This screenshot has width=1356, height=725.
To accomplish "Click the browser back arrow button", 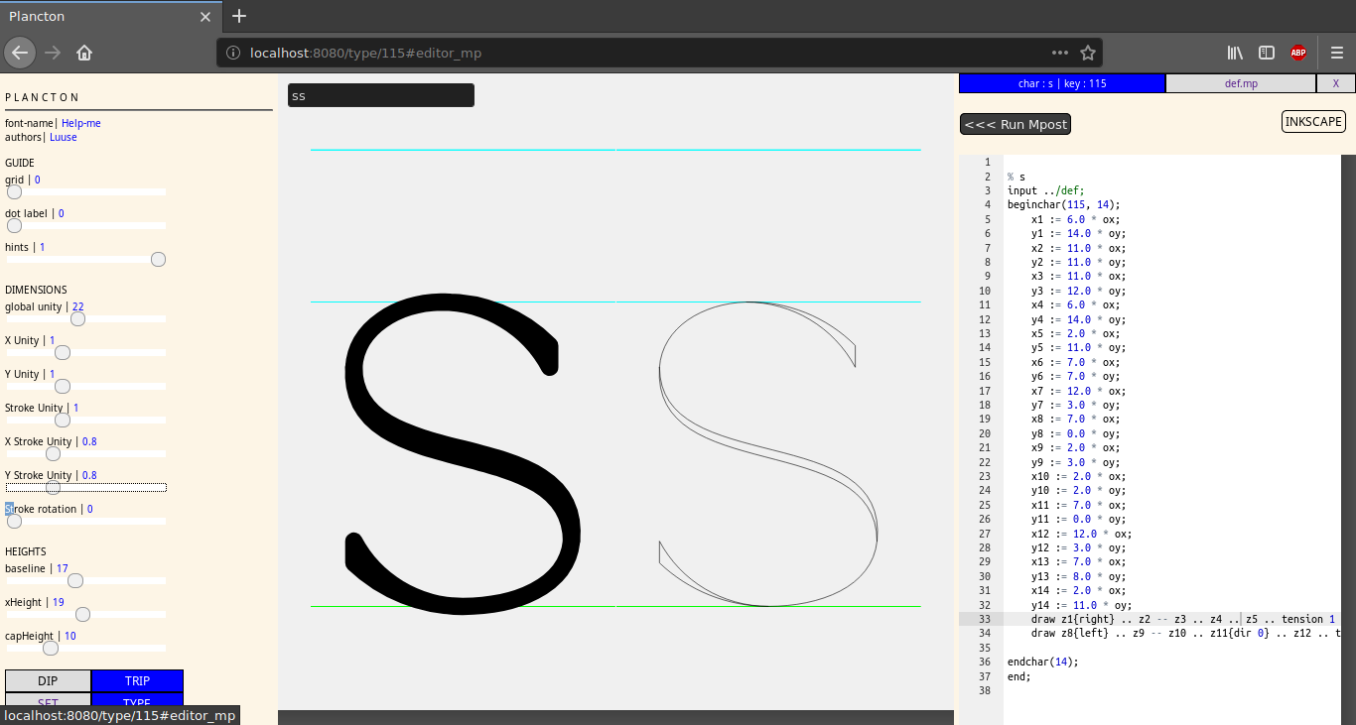I will [x=20, y=53].
